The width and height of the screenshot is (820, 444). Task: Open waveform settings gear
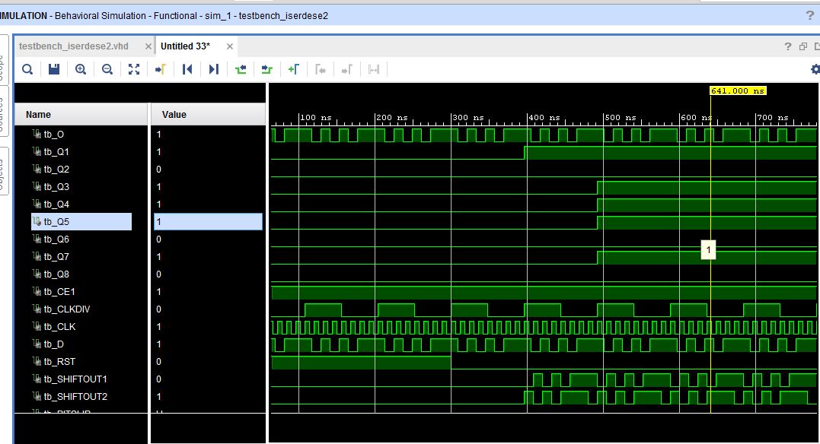tap(815, 69)
